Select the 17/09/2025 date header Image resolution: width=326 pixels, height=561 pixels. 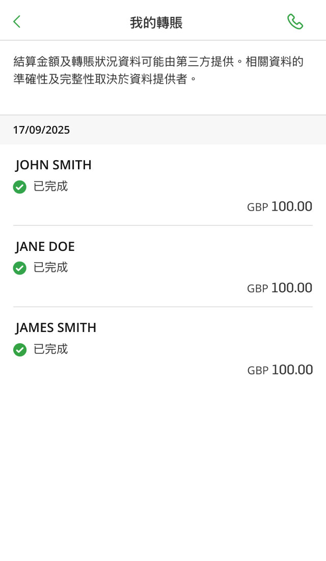click(41, 130)
